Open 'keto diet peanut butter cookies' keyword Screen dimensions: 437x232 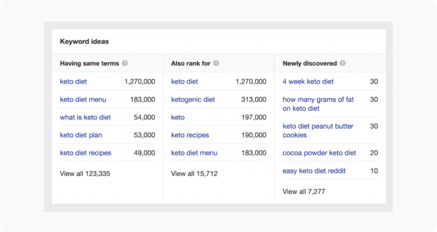[x=318, y=131]
